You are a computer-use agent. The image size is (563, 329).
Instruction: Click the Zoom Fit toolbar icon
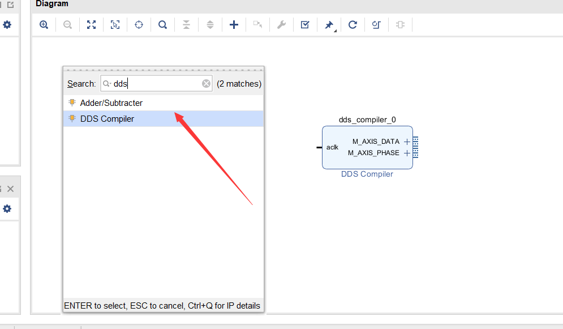[91, 25]
